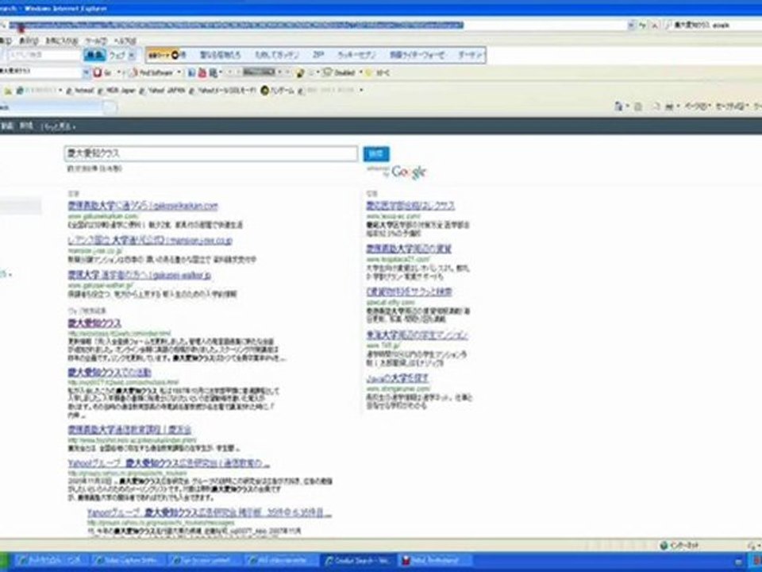Click the Home icon on the command bar
The width and height of the screenshot is (762, 572).
coord(618,106)
